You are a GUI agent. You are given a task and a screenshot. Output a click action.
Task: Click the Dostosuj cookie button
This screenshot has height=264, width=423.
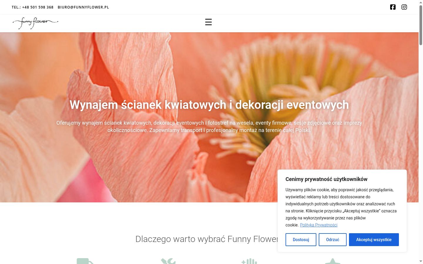[x=301, y=240]
